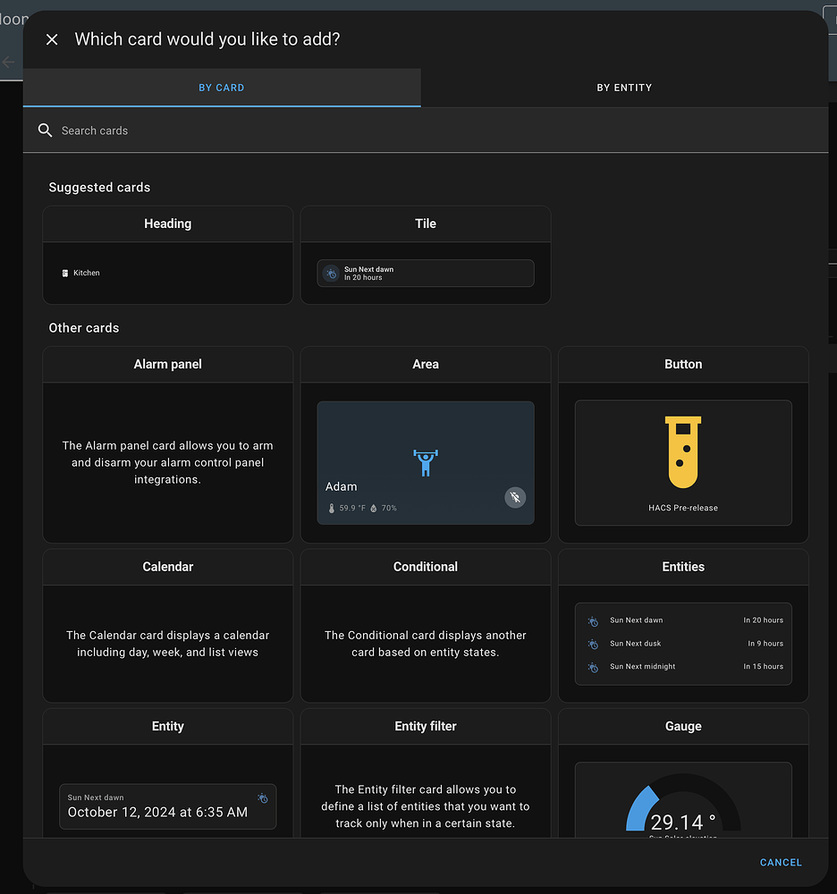Viewport: 837px width, 894px height.
Task: Click the exercising person icon on the Adam card
Action: tap(426, 463)
